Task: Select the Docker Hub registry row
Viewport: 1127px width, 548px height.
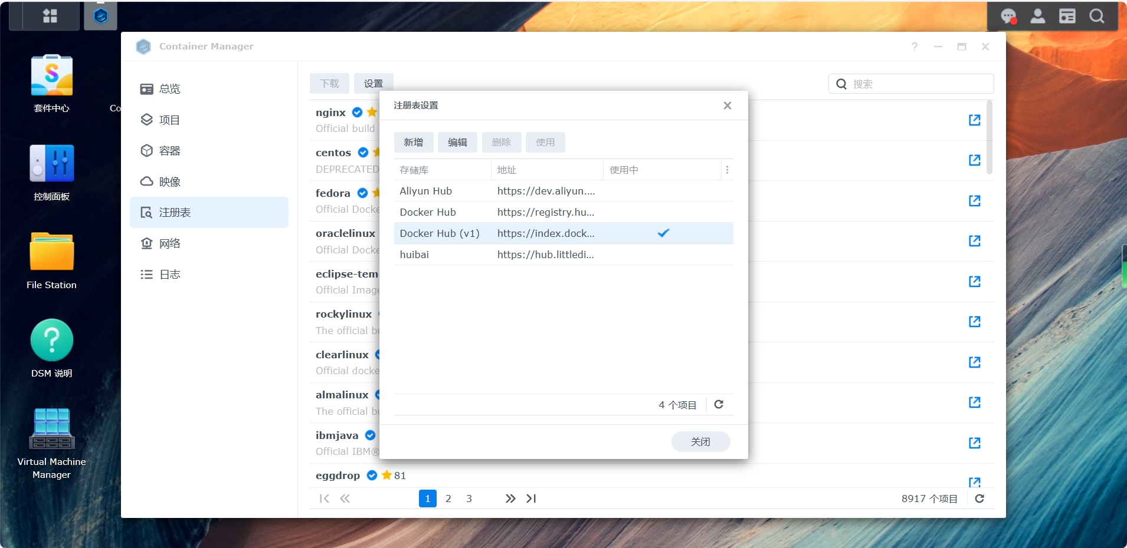Action: [x=563, y=212]
